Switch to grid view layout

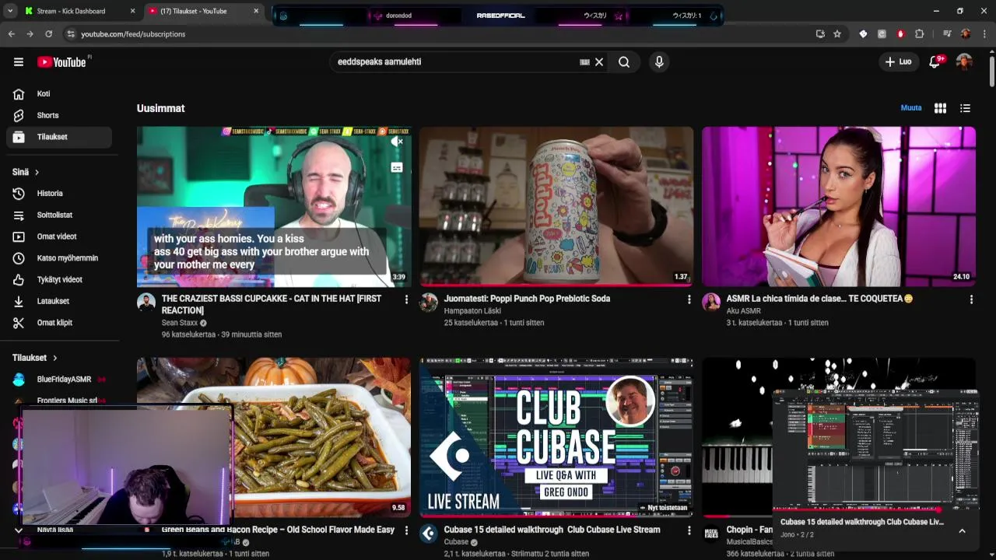point(940,108)
